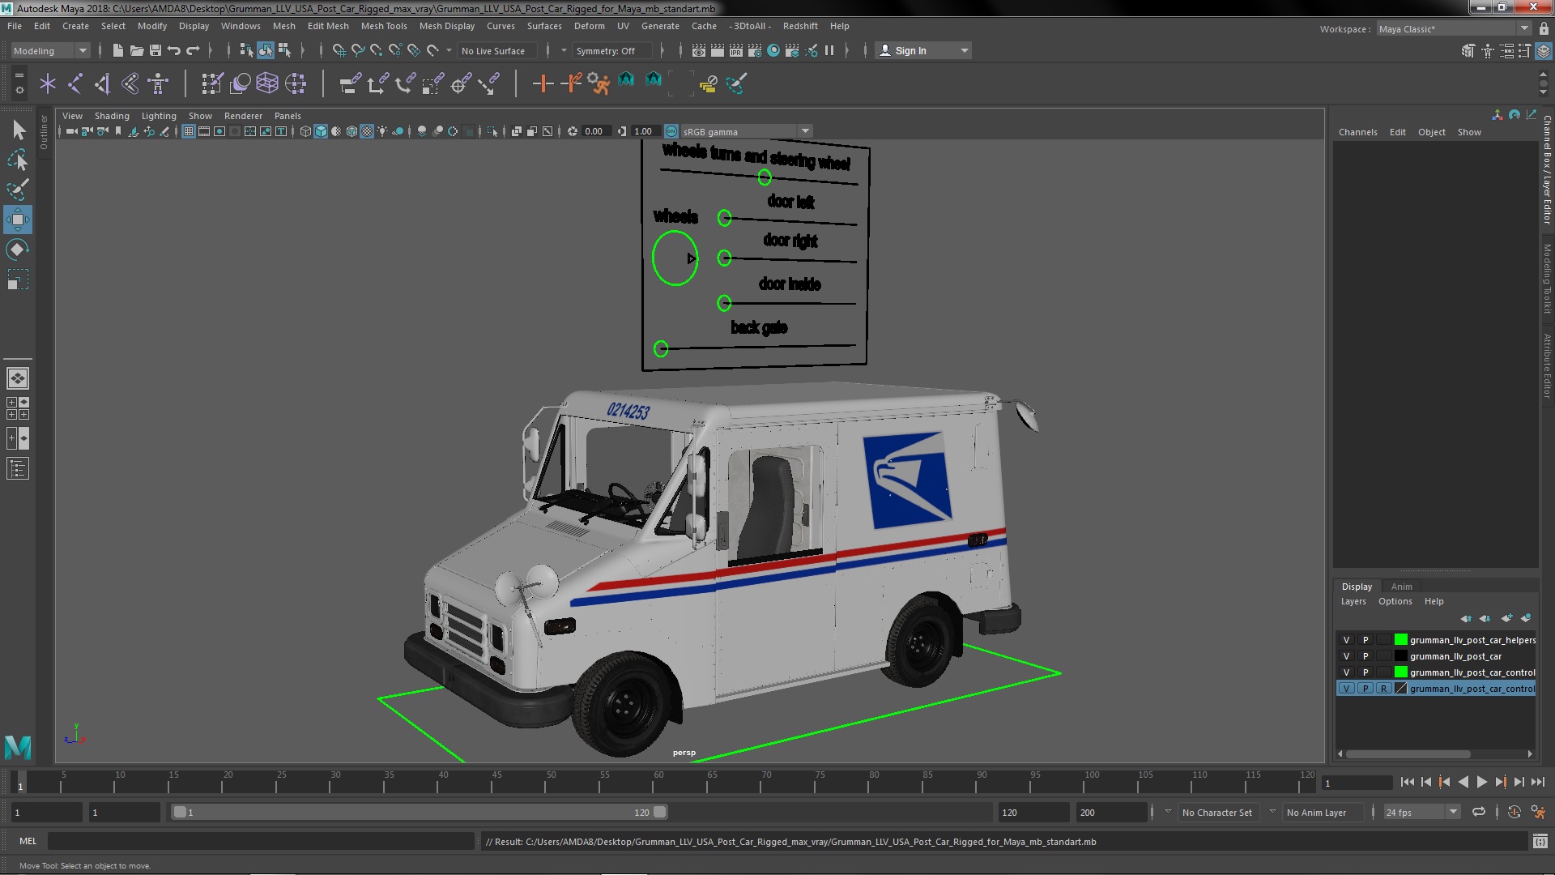The image size is (1555, 875).
Task: Open the Sign In account dropdown
Action: click(x=923, y=50)
